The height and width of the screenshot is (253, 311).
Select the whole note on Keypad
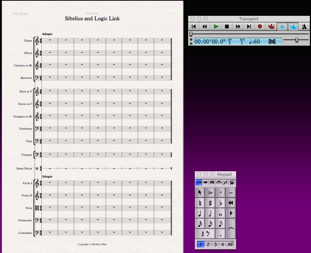pyautogui.click(x=221, y=213)
